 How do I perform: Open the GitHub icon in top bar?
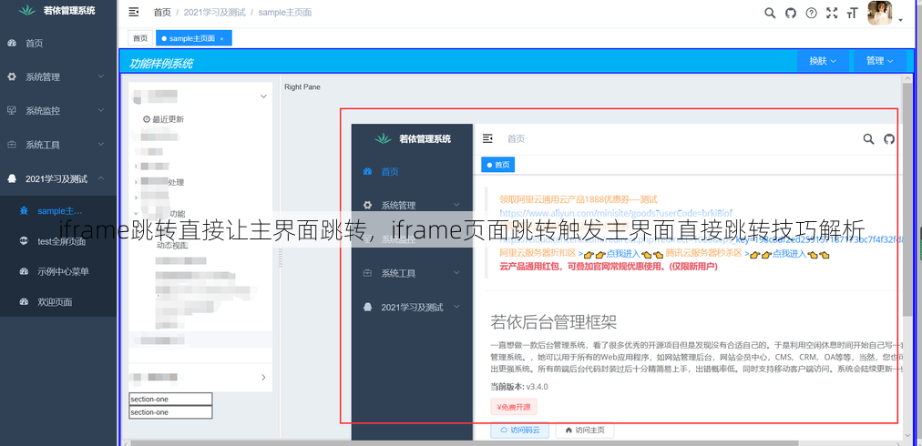tap(790, 13)
